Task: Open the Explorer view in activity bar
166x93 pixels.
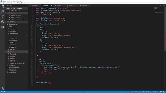Action: pos(3,6)
